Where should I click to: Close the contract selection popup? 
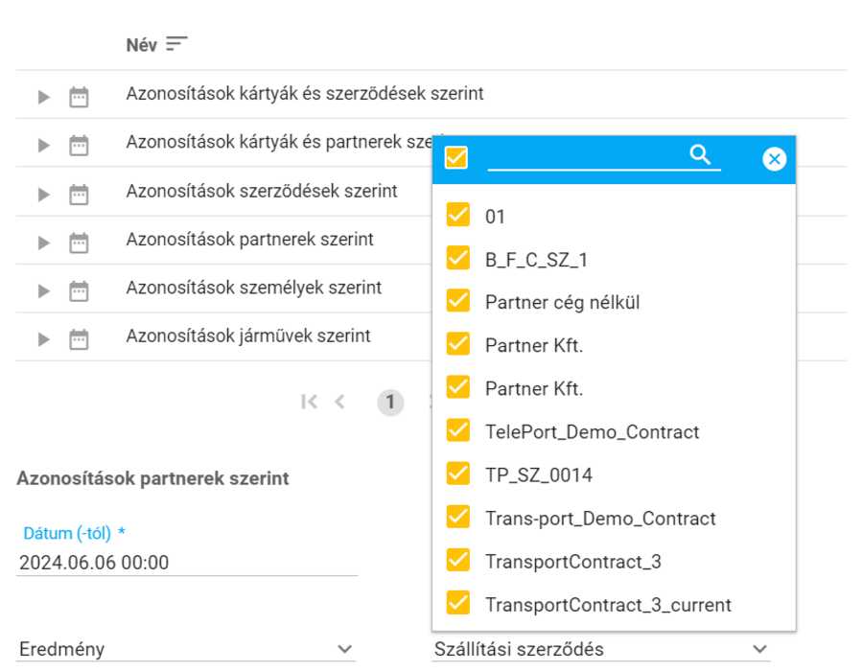point(774,159)
